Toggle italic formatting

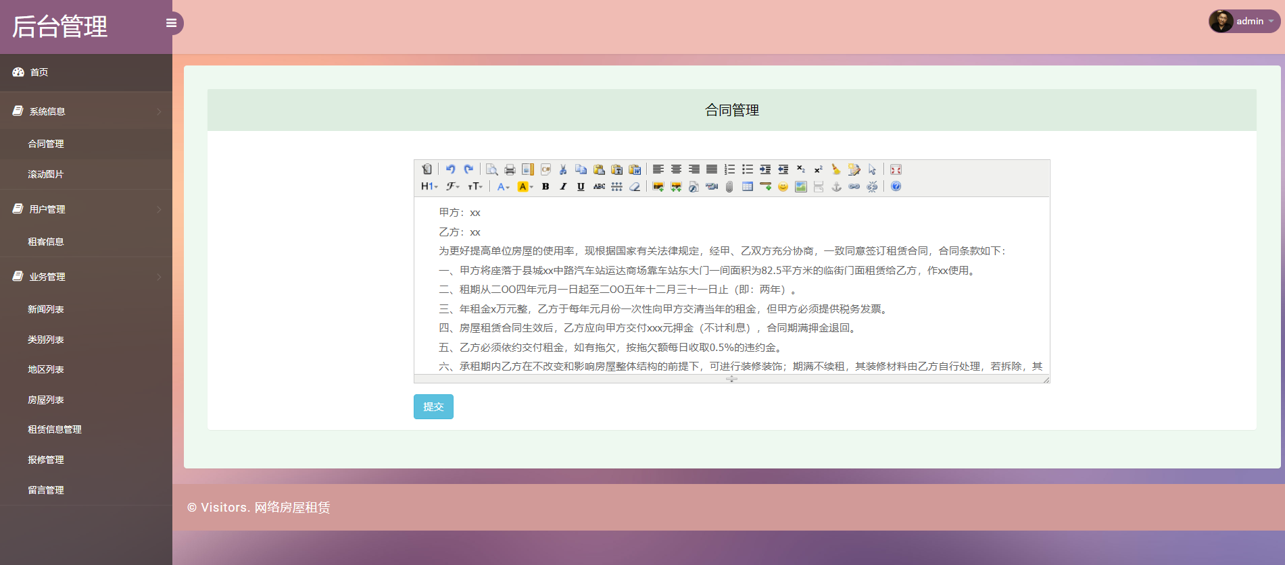click(x=563, y=186)
